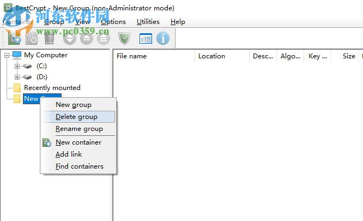This screenshot has width=363, height=221.
Task: Collapse the My Computer tree node
Action: coord(7,55)
